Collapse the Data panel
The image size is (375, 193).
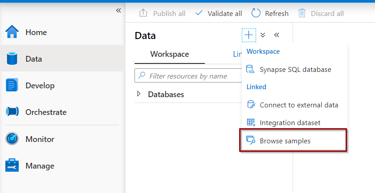click(277, 35)
